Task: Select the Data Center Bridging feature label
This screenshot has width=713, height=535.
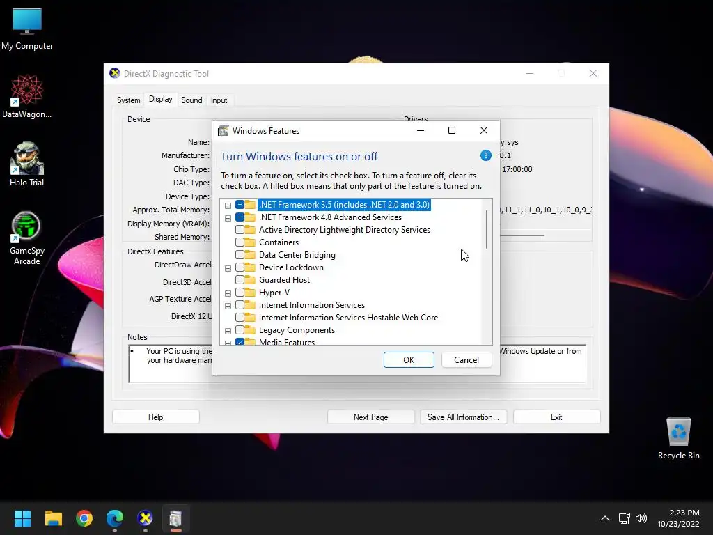Action: 297,255
